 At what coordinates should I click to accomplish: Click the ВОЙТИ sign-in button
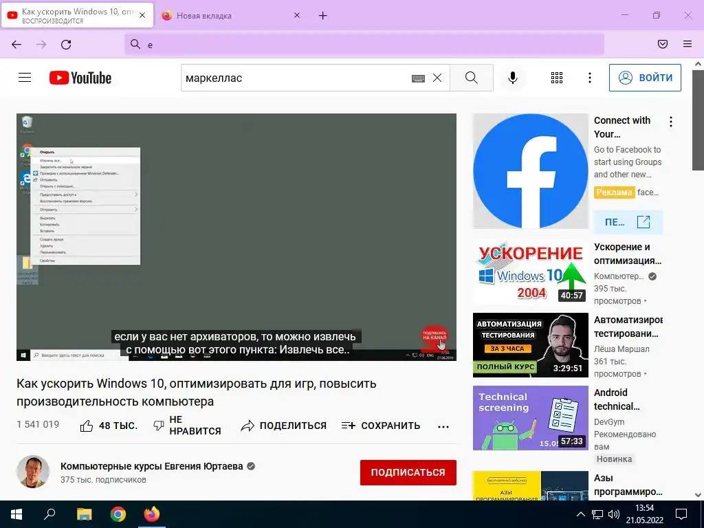[645, 78]
